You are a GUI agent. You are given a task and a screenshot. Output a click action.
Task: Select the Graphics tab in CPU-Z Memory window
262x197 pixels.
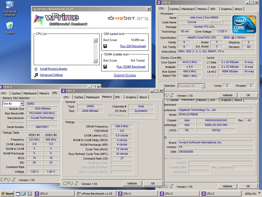(x=131, y=97)
